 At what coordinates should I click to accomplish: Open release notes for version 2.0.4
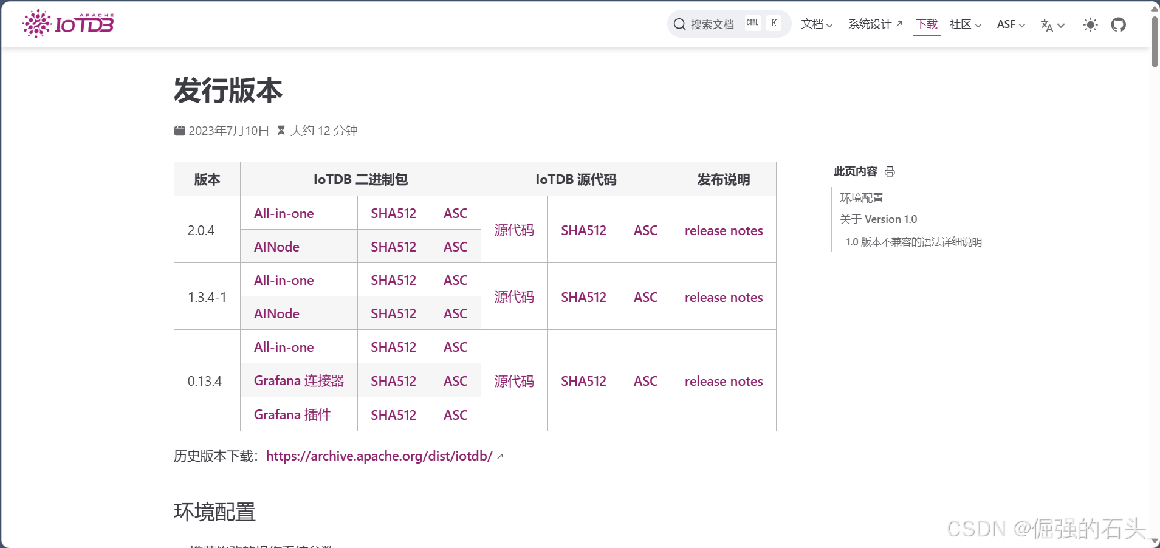click(x=724, y=230)
